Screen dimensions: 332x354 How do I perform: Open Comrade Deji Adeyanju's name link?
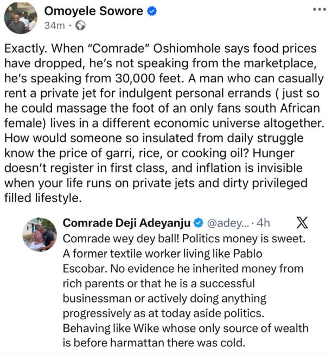(x=127, y=223)
